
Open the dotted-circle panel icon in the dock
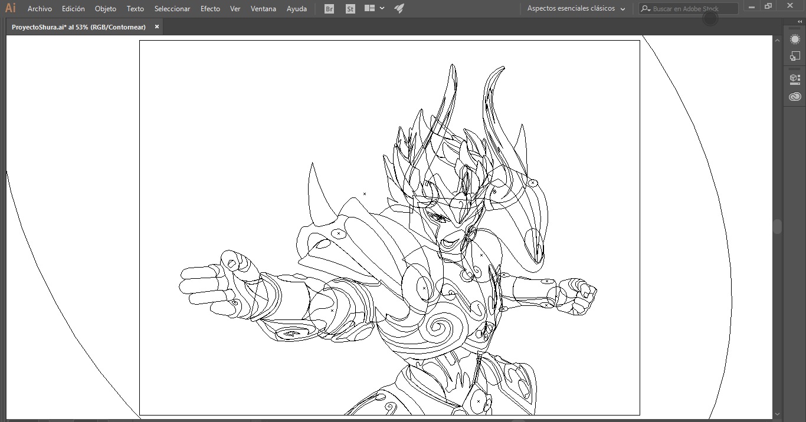point(795,39)
